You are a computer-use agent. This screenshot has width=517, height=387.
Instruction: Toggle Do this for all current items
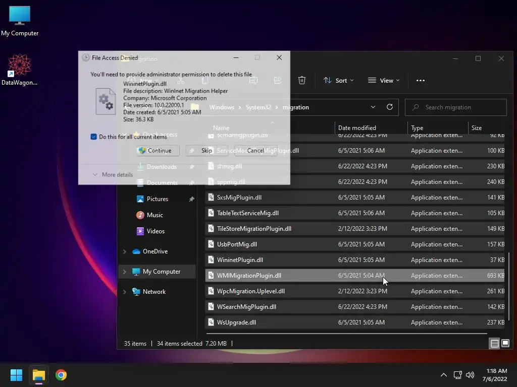point(93,137)
